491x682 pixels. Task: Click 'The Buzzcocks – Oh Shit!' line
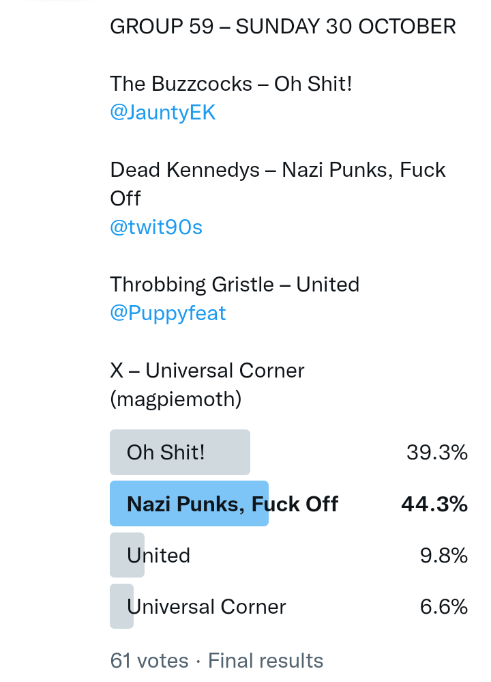tap(230, 84)
